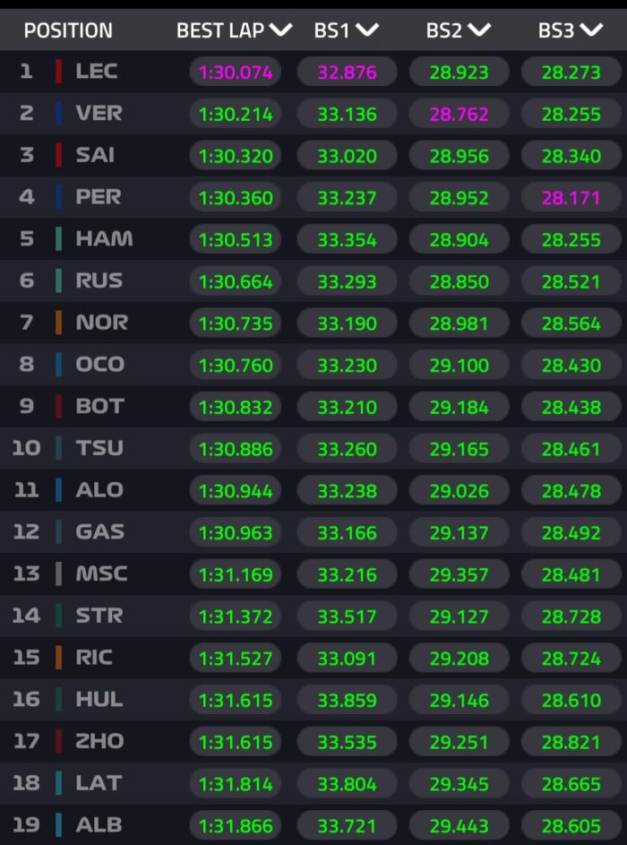Select driver ALB in nineteenth position
Image resolution: width=627 pixels, height=845 pixels.
pos(99,825)
